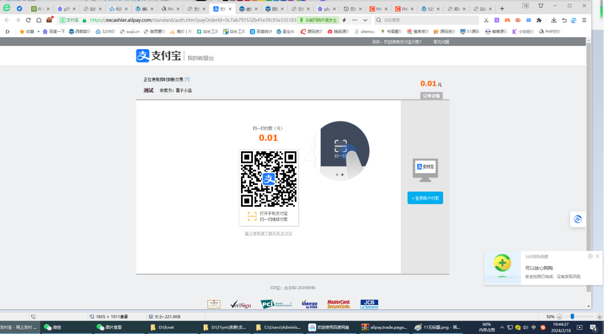Click the Alipay payment QR code
The image size is (605, 334).
coord(269,179)
